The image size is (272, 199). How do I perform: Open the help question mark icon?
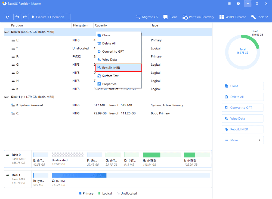[x=238, y=4]
